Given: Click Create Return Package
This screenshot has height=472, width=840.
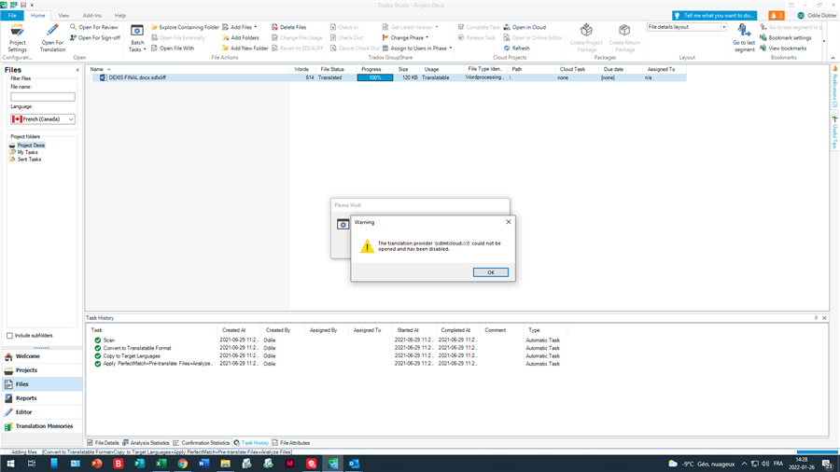Looking at the screenshot, I should (624, 37).
